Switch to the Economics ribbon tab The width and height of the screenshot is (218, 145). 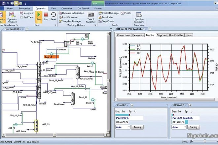coord(24,8)
